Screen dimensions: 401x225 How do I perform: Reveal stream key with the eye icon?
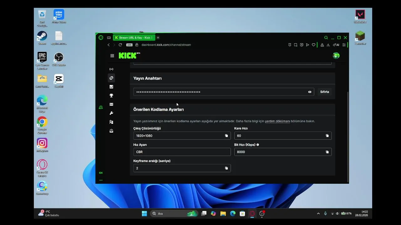[x=310, y=92]
